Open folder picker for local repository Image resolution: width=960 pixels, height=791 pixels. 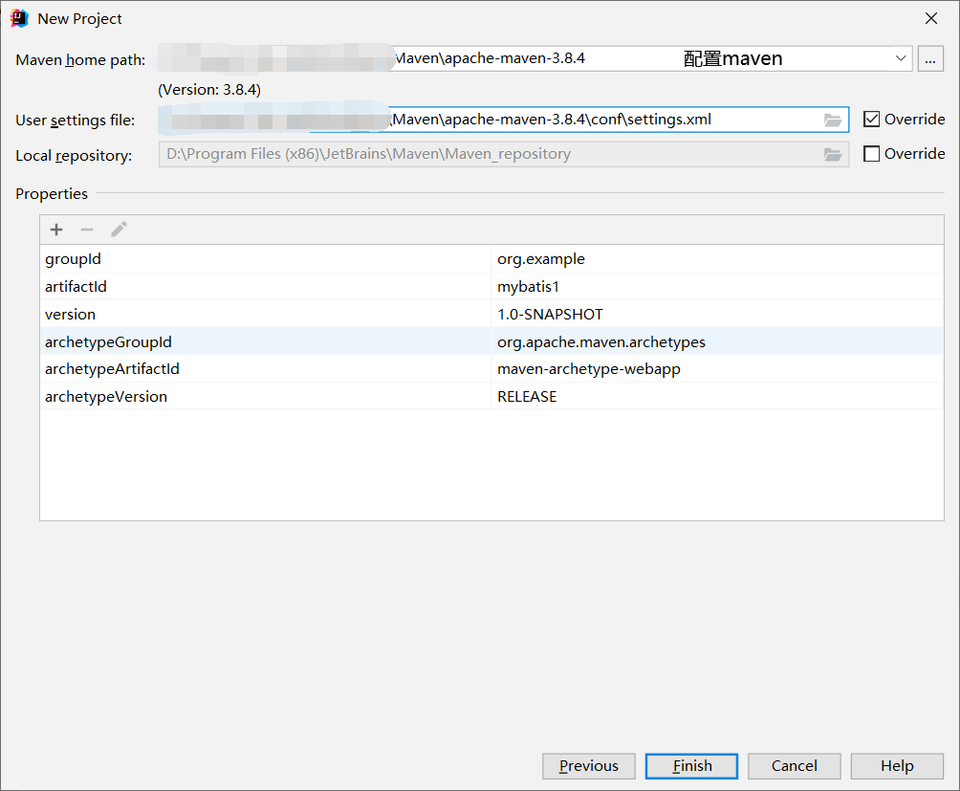click(x=831, y=153)
